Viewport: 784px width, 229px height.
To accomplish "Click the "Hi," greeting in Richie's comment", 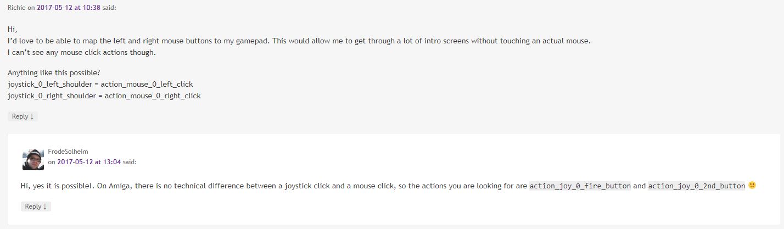I will pyautogui.click(x=13, y=29).
